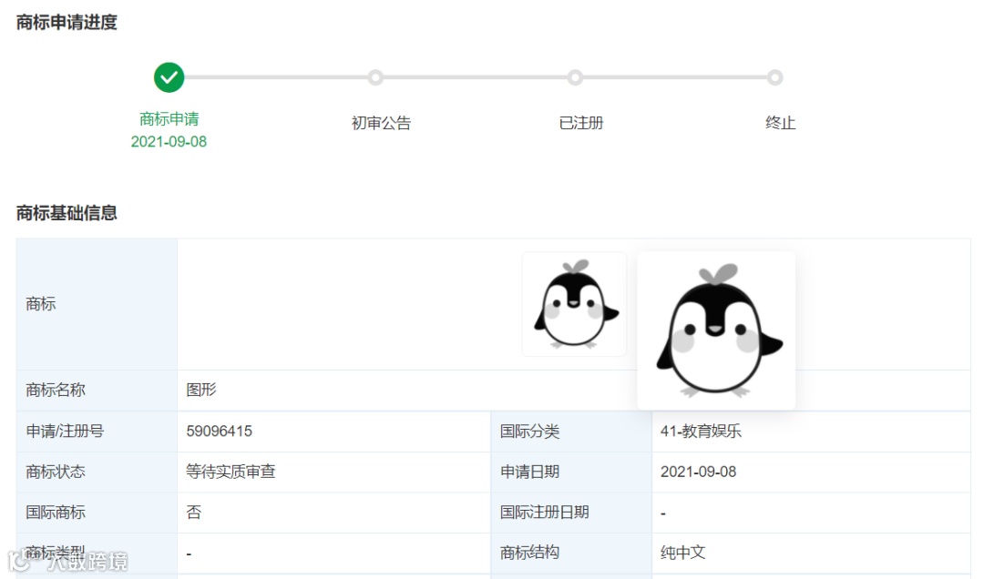The image size is (984, 579).
Task: Click the green 商标申请 step label
Action: click(x=169, y=118)
